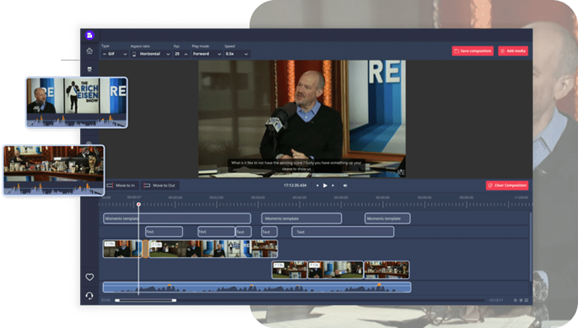Image resolution: width=578 pixels, height=328 pixels.
Task: Select the narrow third Text clip
Action: point(244,232)
